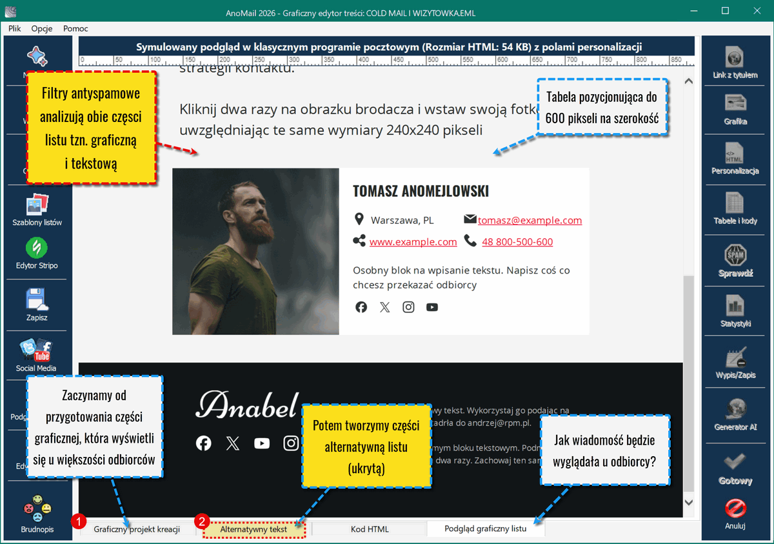Viewport: 774px width, 544px height.
Task: Click phone link 48 800-500-600
Action: pos(517,242)
